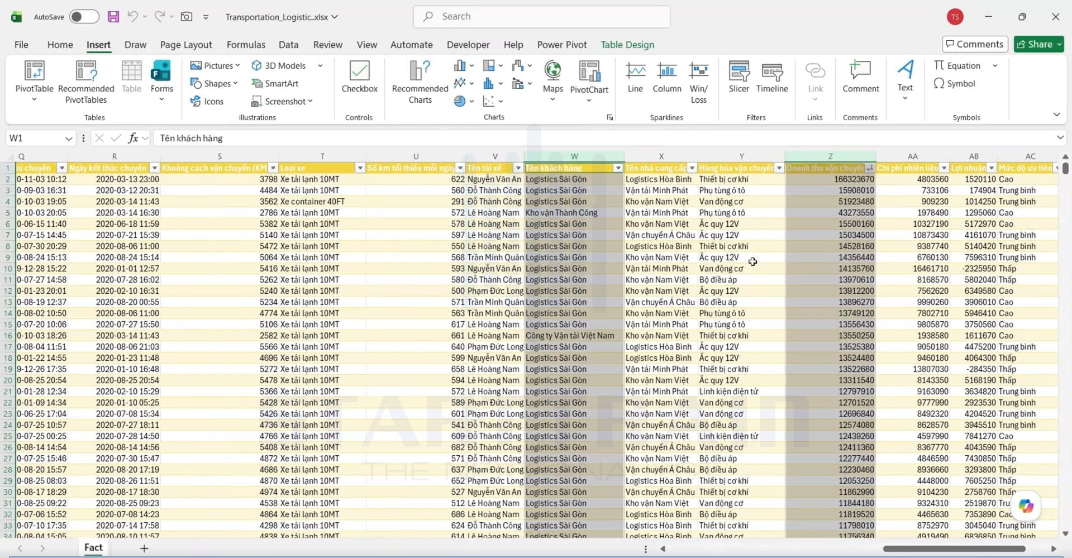
Task: Toggle the AutoSave switch
Action: pos(84,17)
